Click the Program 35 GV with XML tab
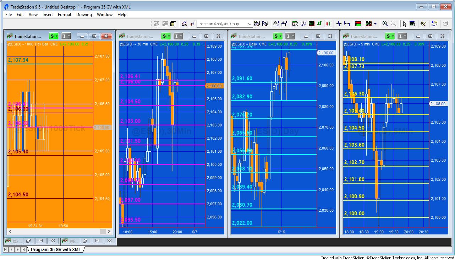 pos(56,249)
